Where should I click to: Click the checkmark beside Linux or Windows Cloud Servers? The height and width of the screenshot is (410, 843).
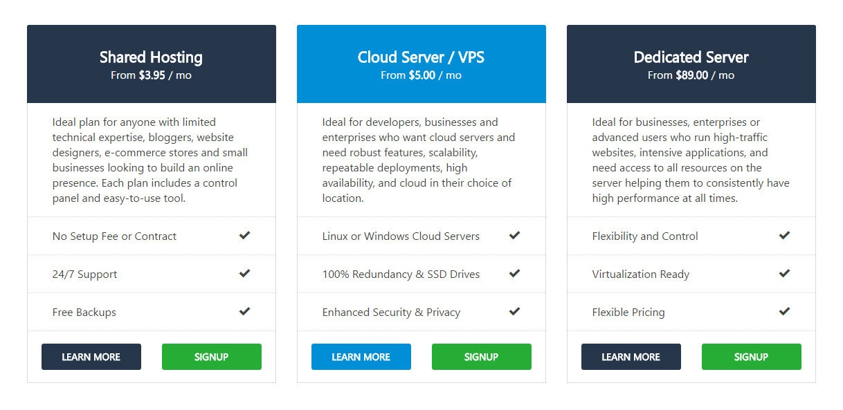pos(514,235)
